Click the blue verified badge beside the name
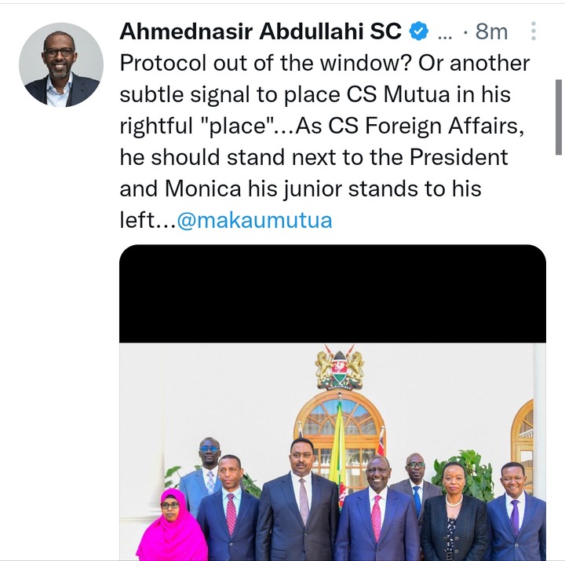 (418, 31)
